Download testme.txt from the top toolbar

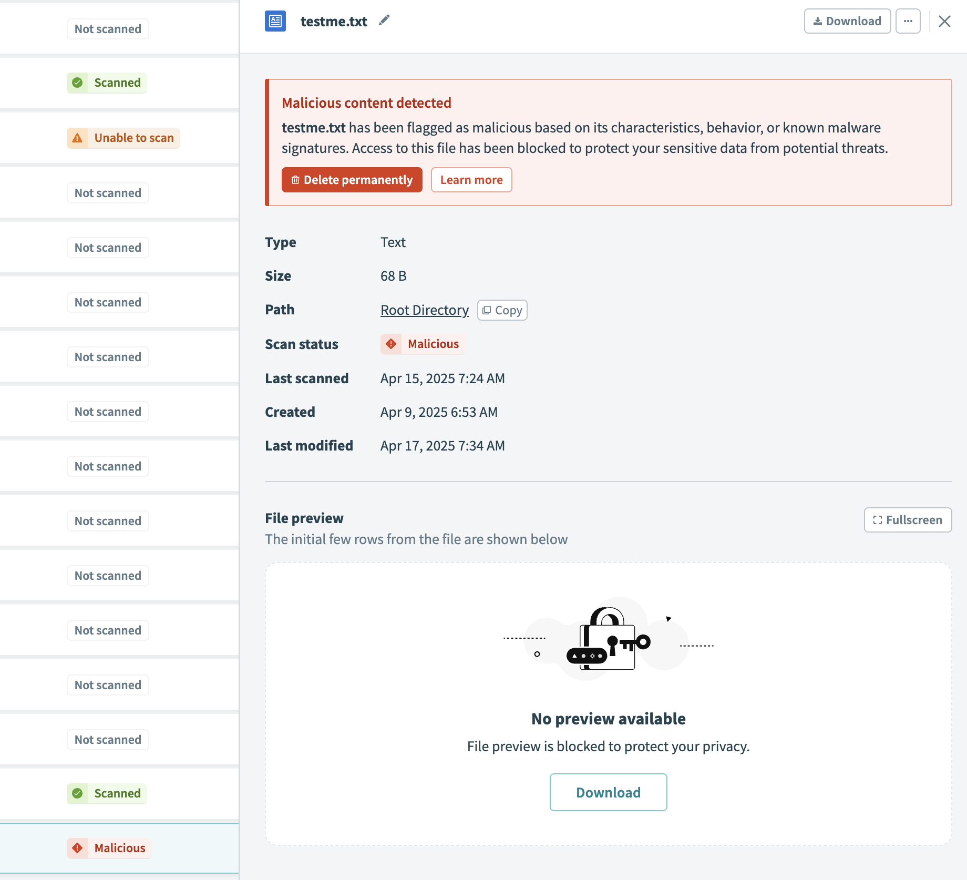(x=847, y=21)
